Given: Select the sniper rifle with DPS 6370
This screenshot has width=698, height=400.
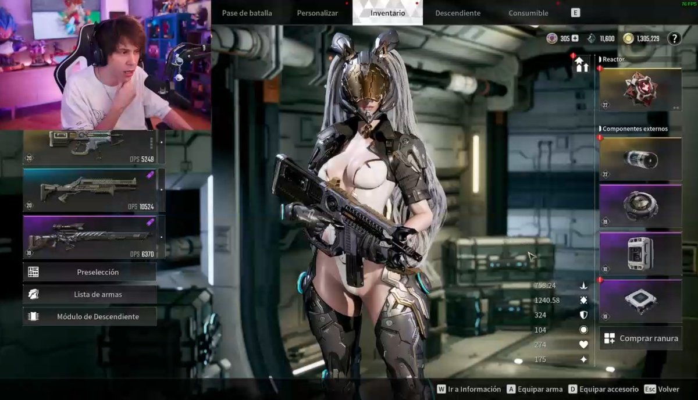Looking at the screenshot, I should 94,237.
